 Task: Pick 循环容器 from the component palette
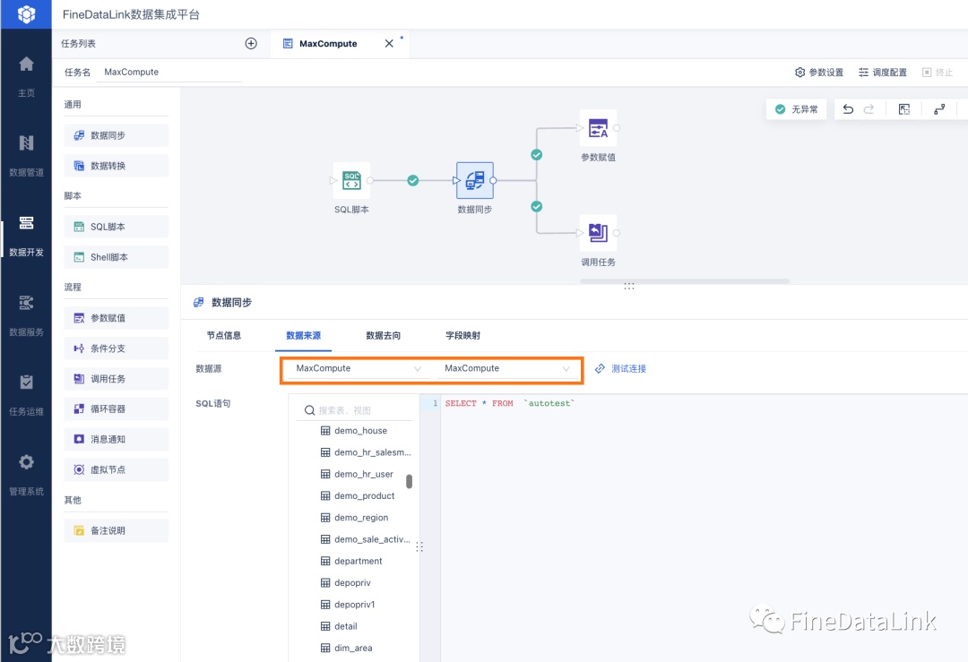[x=116, y=408]
